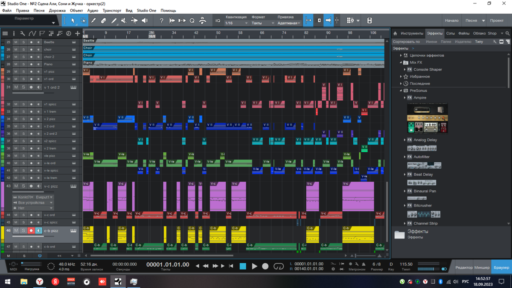
Task: Open the track list icon
Action: (x=5, y=33)
